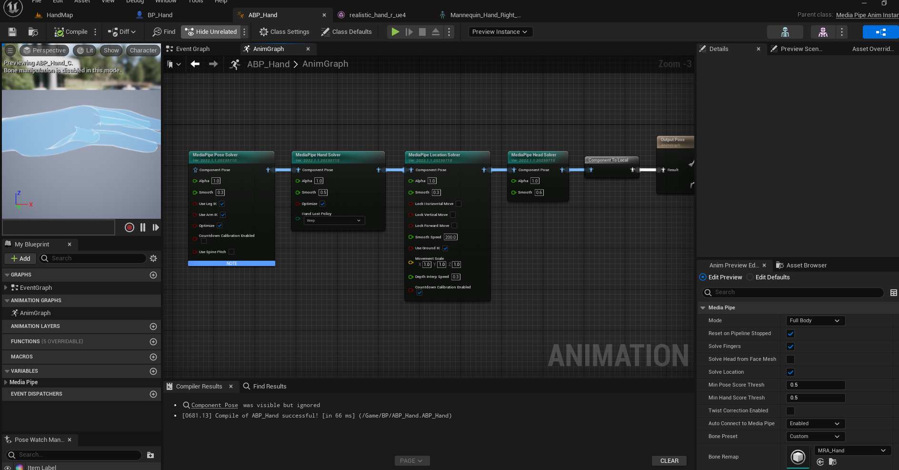Open the Debug menu
This screenshot has width=899, height=470.
coord(135,2)
